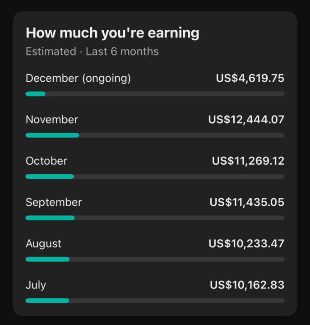
Task: Click the "Estimated · Last 6 months" subtitle
Action: point(92,51)
